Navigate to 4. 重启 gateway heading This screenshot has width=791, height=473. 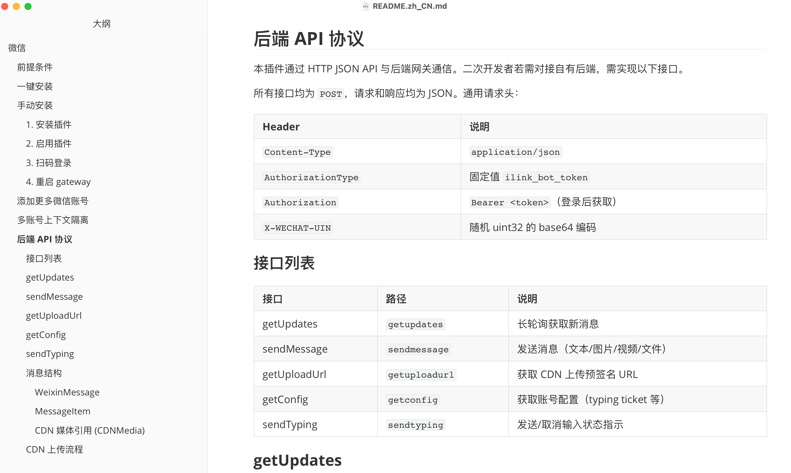click(58, 182)
